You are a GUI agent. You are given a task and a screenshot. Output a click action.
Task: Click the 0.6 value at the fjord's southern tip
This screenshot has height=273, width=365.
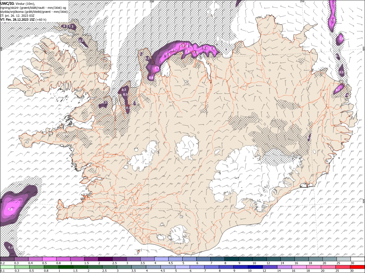pos(151,78)
